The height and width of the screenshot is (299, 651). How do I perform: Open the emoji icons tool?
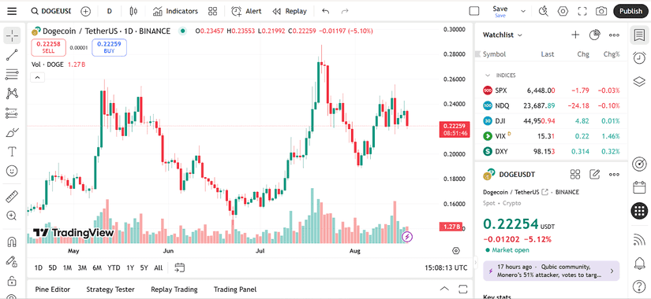tap(12, 171)
